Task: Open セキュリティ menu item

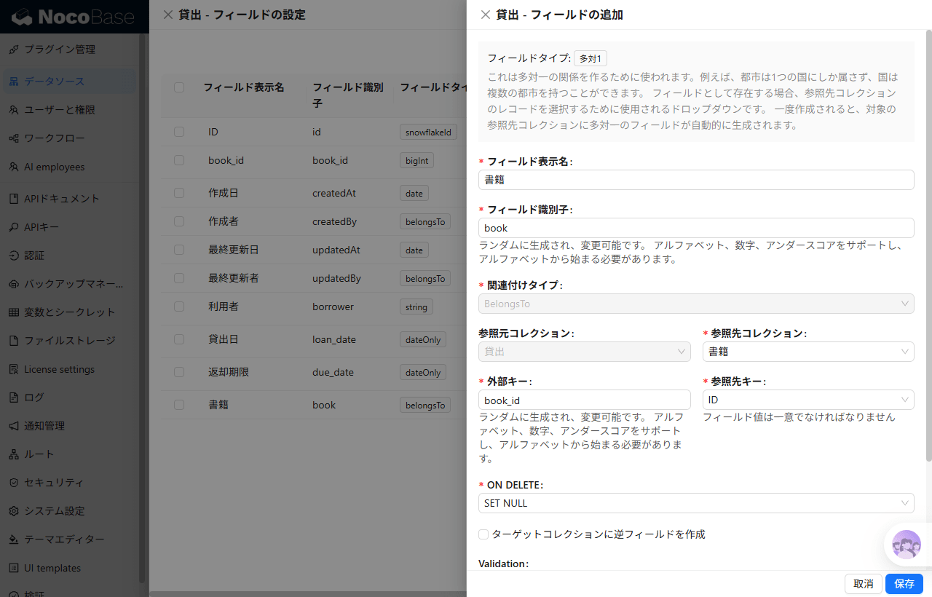Action: pos(69,483)
